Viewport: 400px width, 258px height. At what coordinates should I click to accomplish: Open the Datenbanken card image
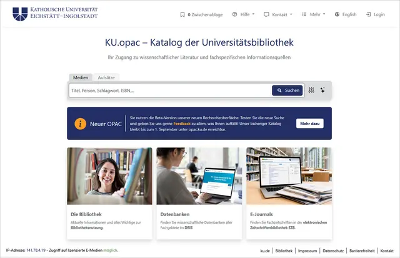tap(199, 176)
